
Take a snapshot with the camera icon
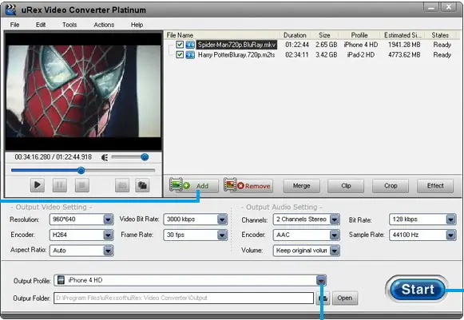(122, 185)
